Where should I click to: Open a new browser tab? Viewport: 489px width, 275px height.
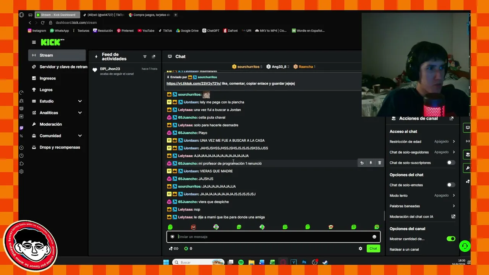click(x=176, y=15)
